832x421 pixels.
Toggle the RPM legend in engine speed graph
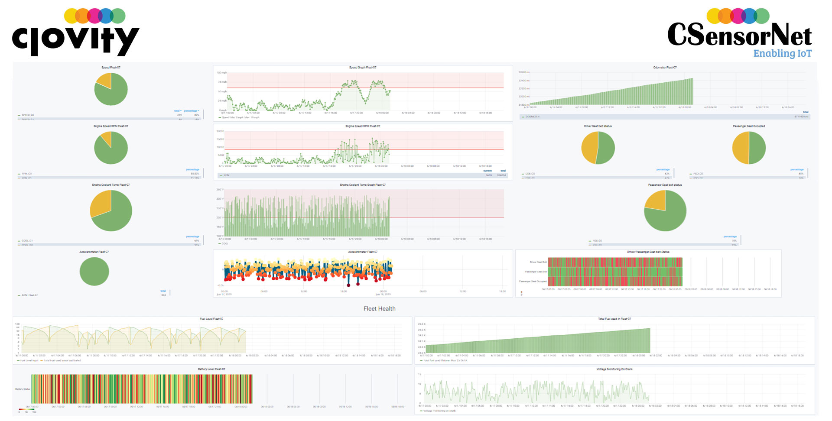pyautogui.click(x=224, y=175)
